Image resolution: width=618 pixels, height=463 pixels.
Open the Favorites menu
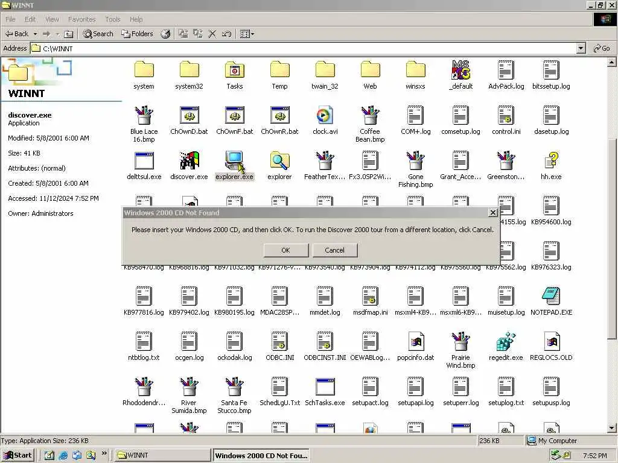click(81, 19)
